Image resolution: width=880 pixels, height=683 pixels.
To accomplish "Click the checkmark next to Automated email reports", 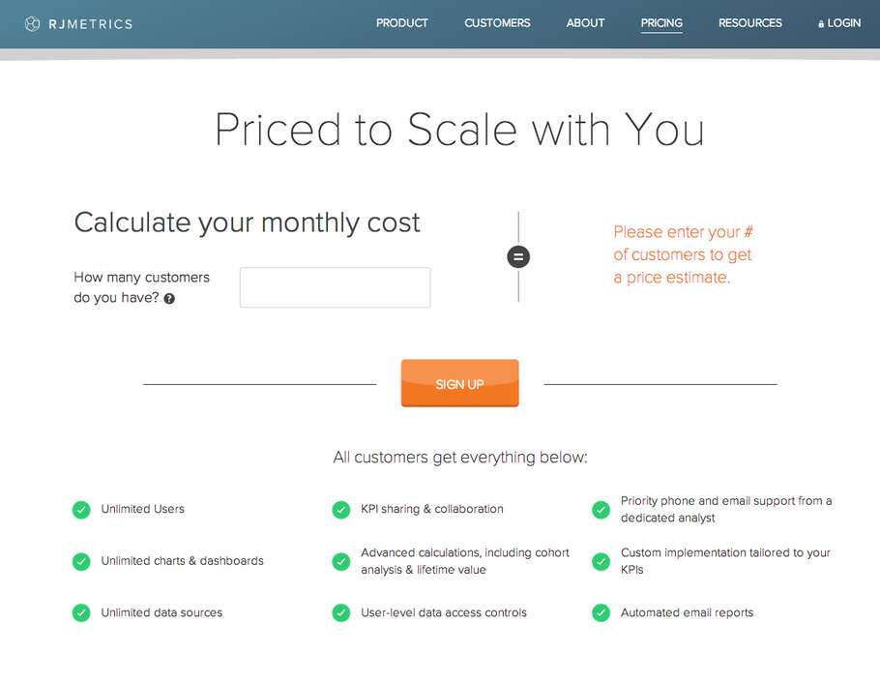I will tap(601, 612).
